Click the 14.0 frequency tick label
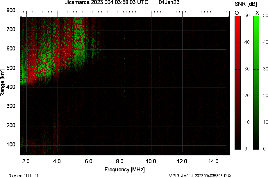 click(x=213, y=161)
